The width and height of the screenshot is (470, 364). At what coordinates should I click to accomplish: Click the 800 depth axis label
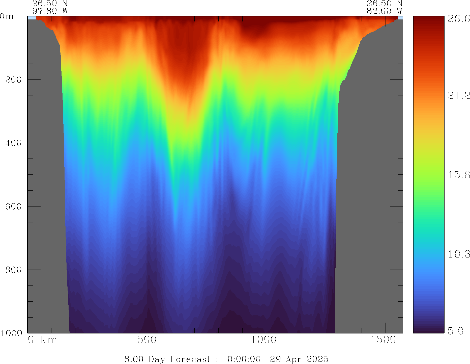coord(13,270)
